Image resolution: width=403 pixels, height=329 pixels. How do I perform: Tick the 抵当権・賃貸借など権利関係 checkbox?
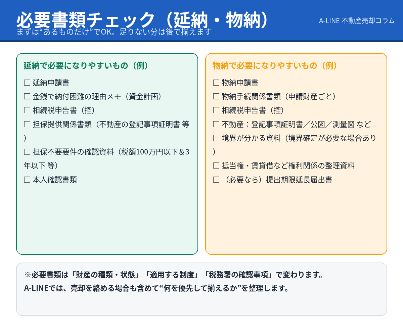click(x=216, y=166)
